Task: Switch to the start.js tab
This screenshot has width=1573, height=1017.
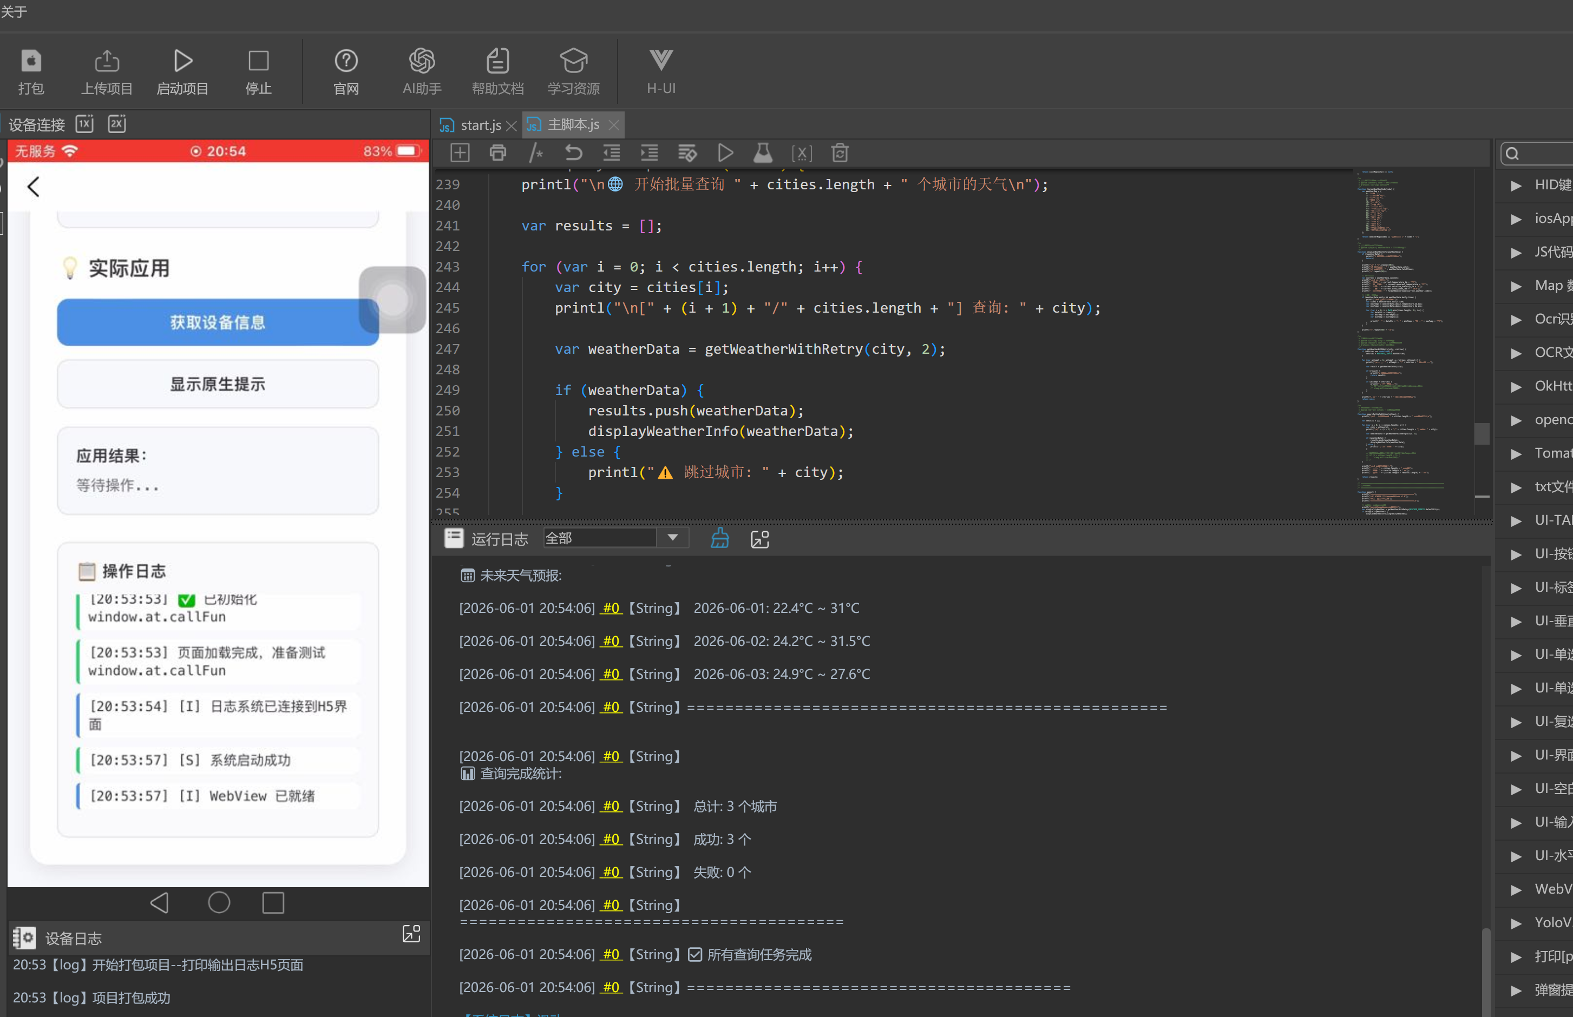Action: 480,125
